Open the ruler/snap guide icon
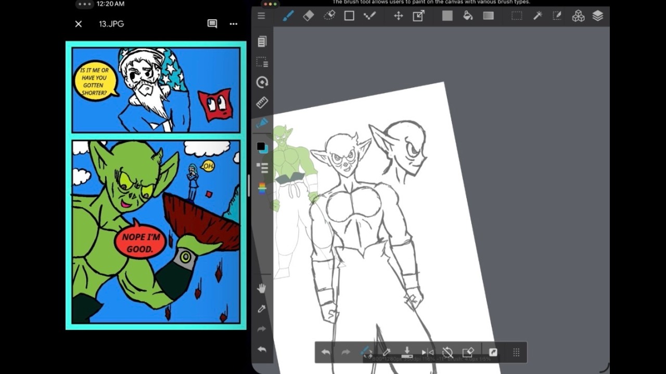Image resolution: width=666 pixels, height=374 pixels. click(x=262, y=102)
